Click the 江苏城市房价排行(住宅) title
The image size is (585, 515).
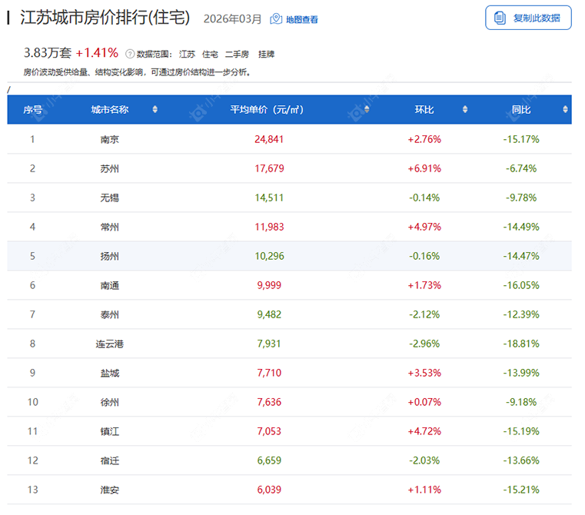(x=105, y=18)
